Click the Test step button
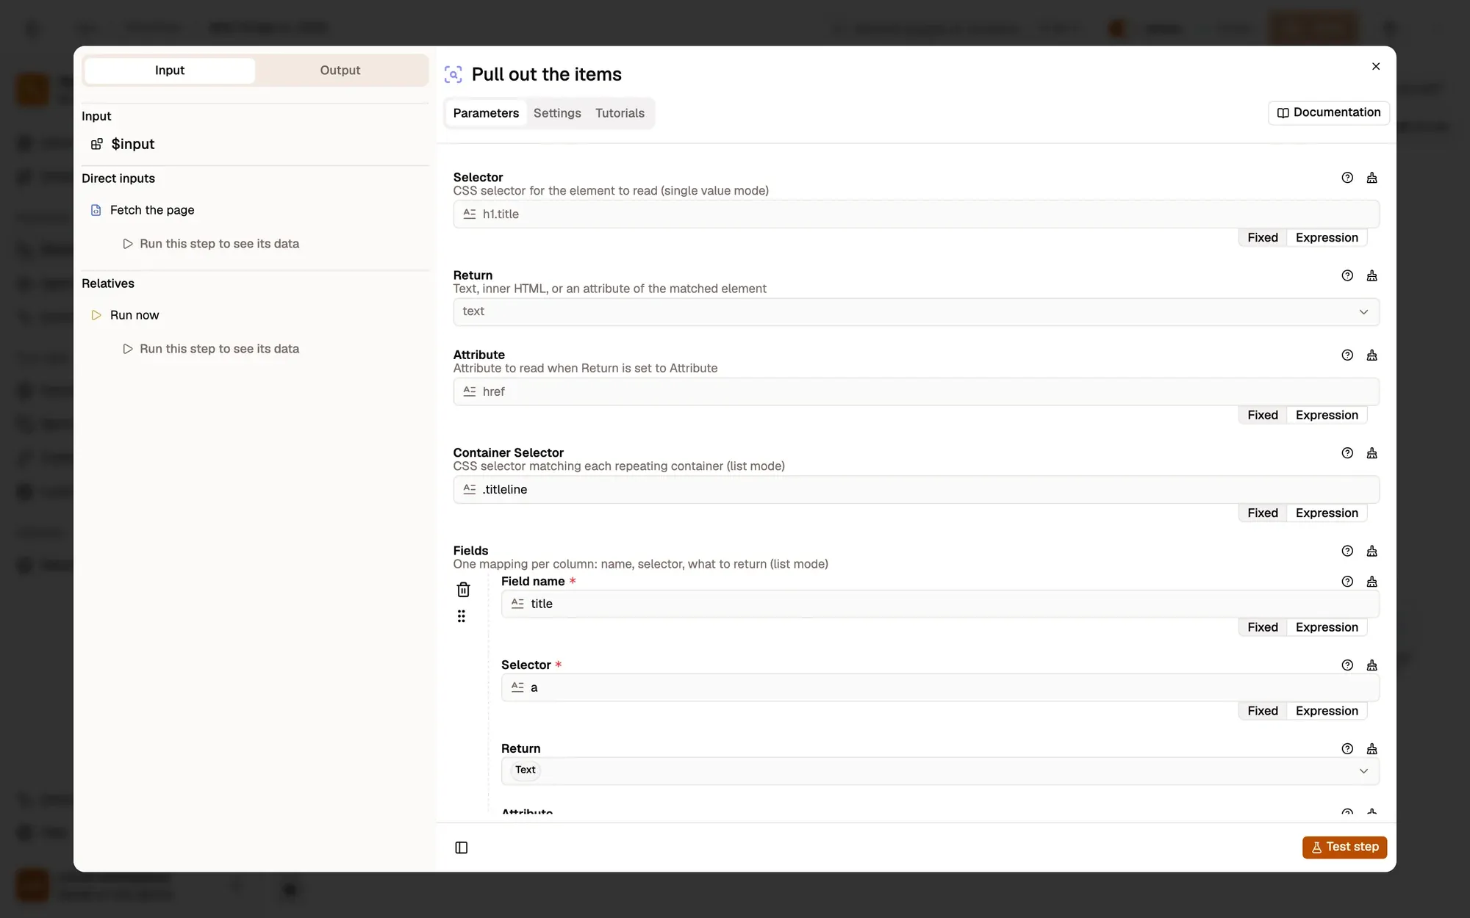1470x918 pixels. click(x=1344, y=847)
